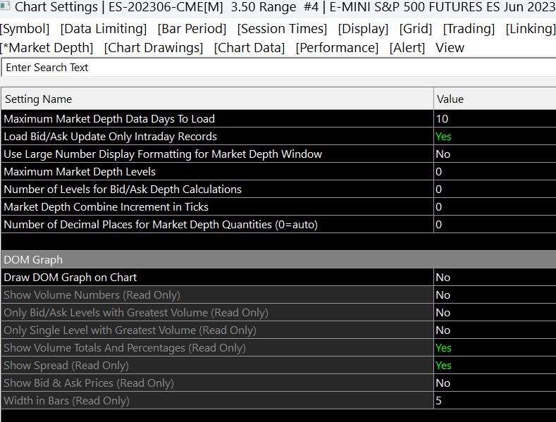Switch to the [Bar Period] tab
Viewport: 556px width, 422px height.
pyautogui.click(x=192, y=29)
